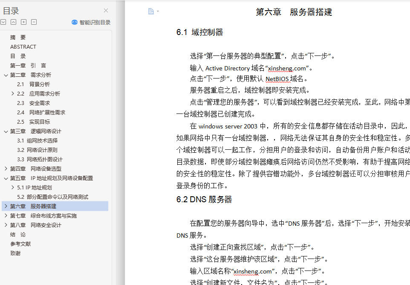Close the 目录 outline panel
Image resolution: width=410 pixels, height=285 pixels.
(106, 11)
